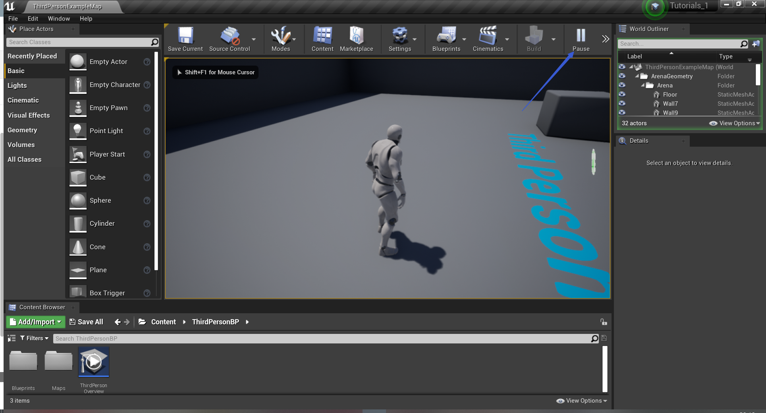
Task: Click Save All button
Action: (86, 322)
